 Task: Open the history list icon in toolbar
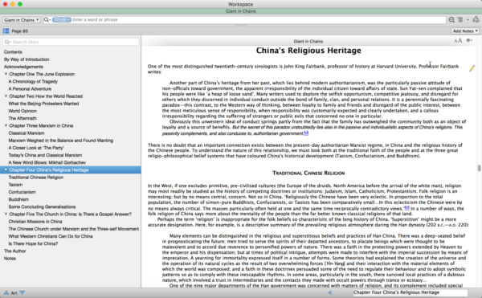tap(460, 19)
